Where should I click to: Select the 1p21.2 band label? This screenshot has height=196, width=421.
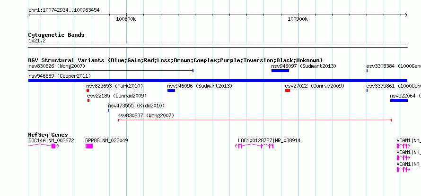point(37,41)
